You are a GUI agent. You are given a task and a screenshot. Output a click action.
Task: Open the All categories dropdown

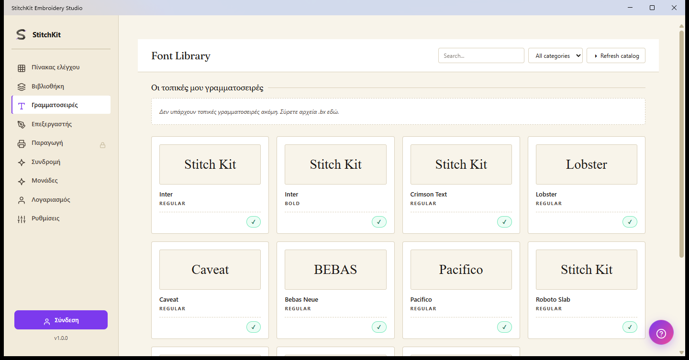tap(556, 55)
